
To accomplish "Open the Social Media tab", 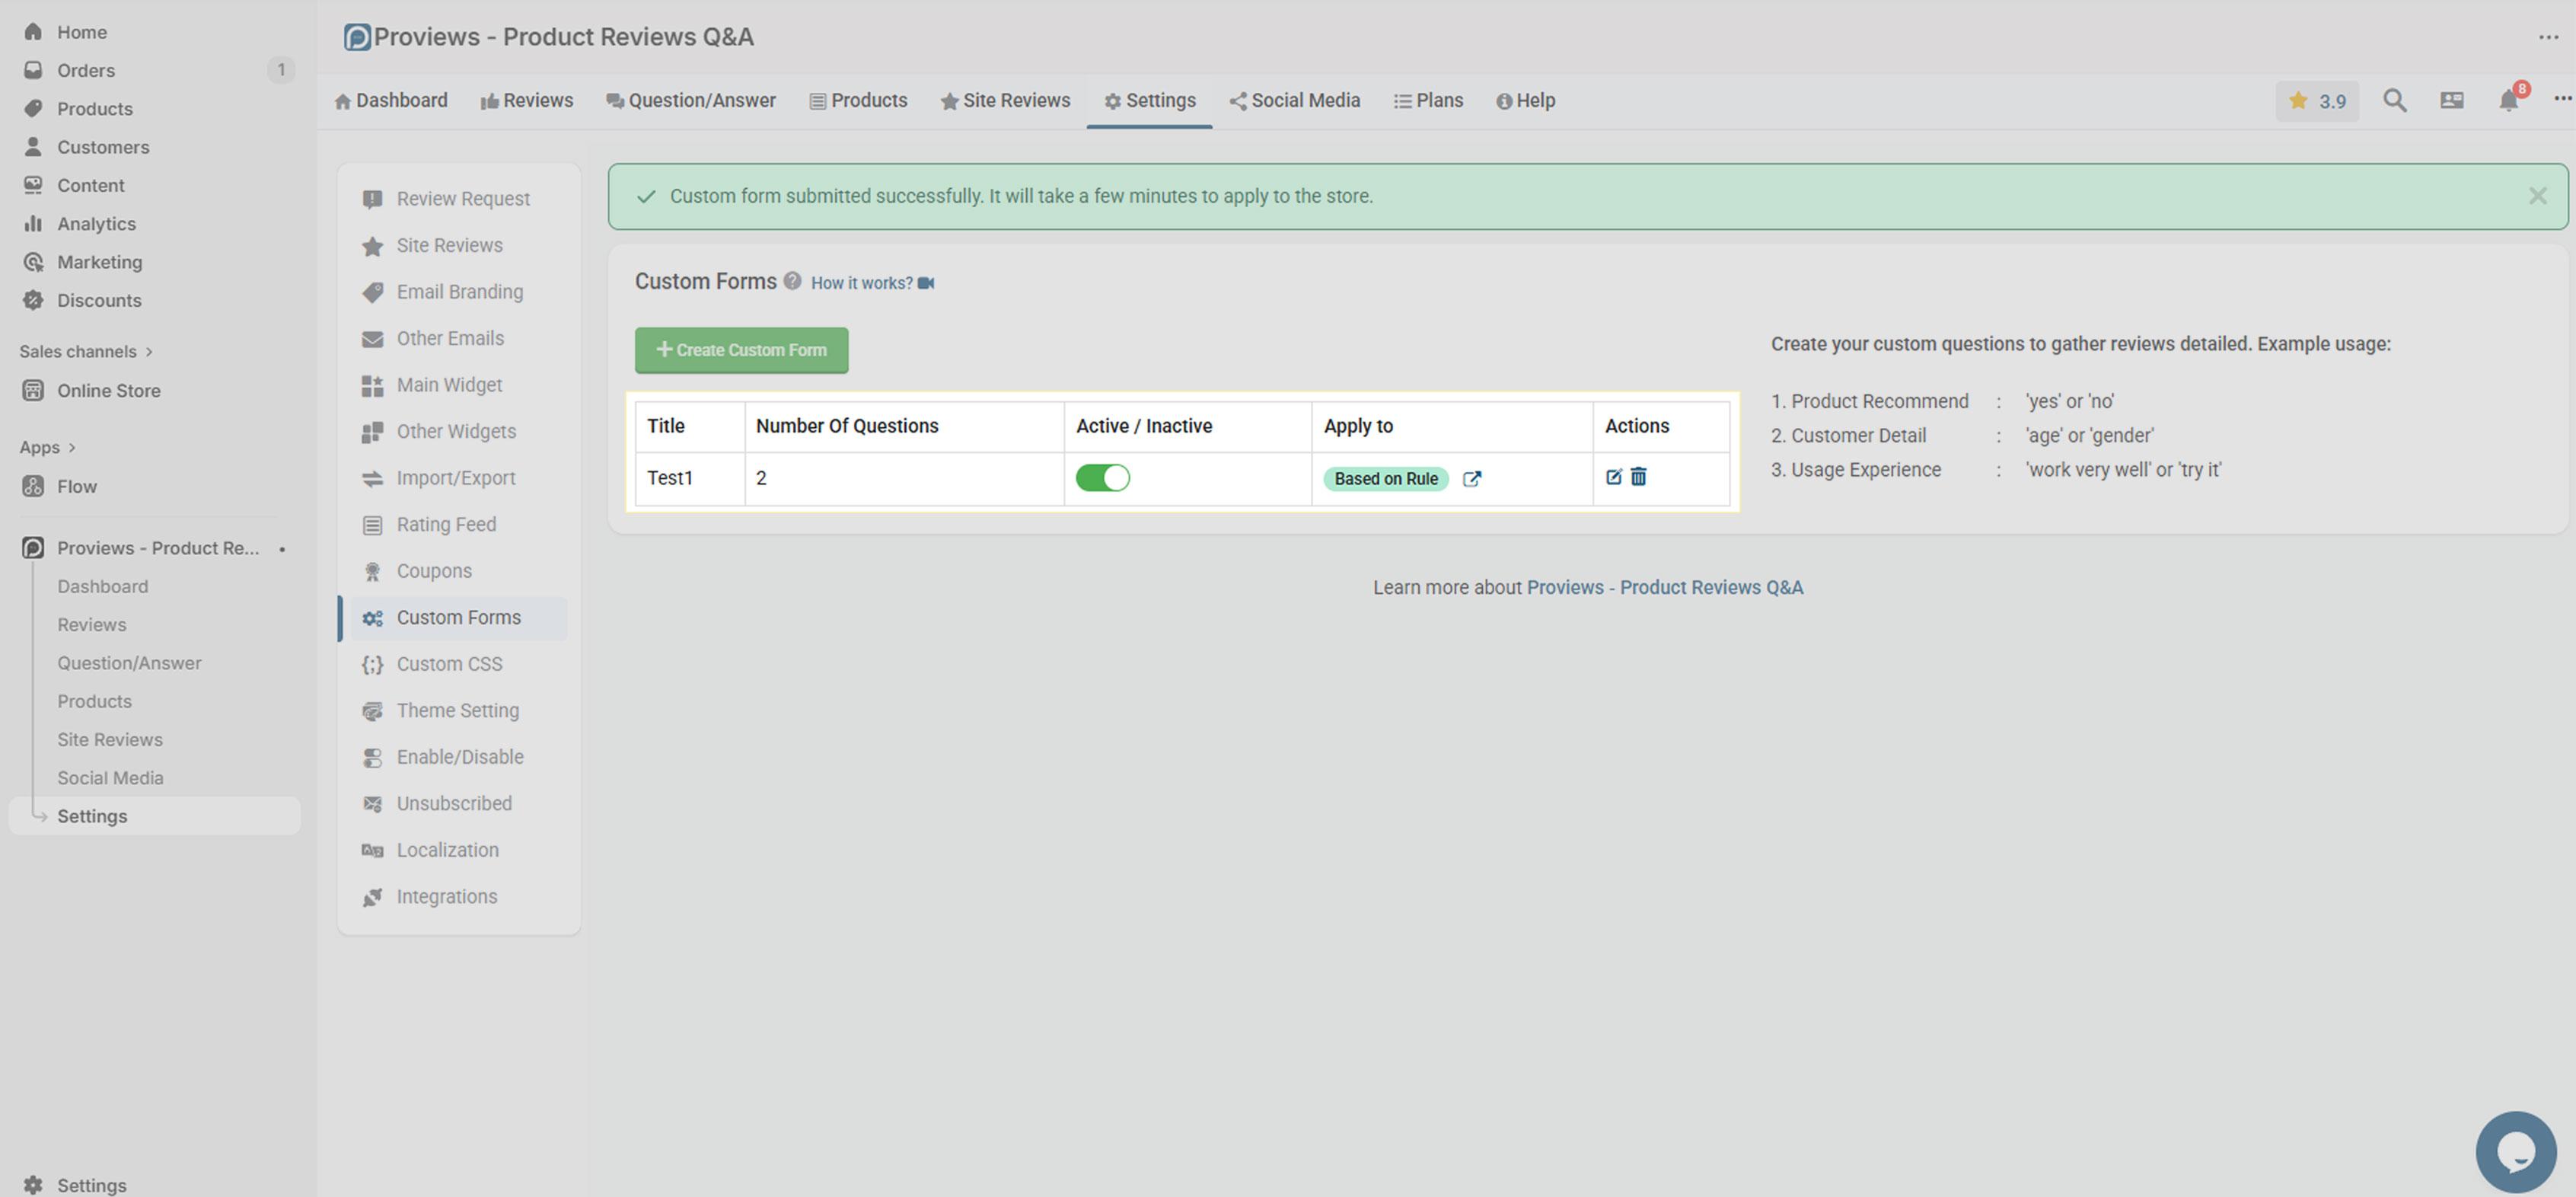I will [x=1294, y=101].
